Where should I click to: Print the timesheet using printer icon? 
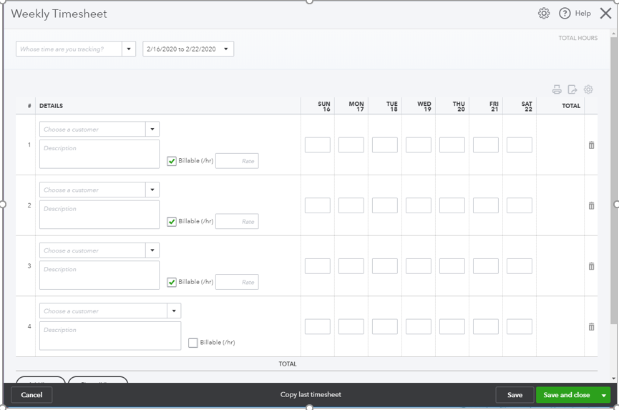[x=557, y=89]
